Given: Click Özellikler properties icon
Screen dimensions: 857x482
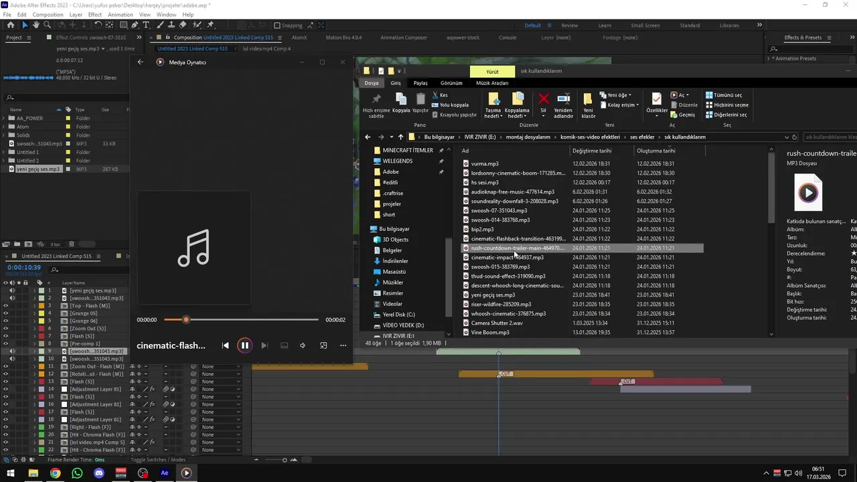Looking at the screenshot, I should pos(656,98).
